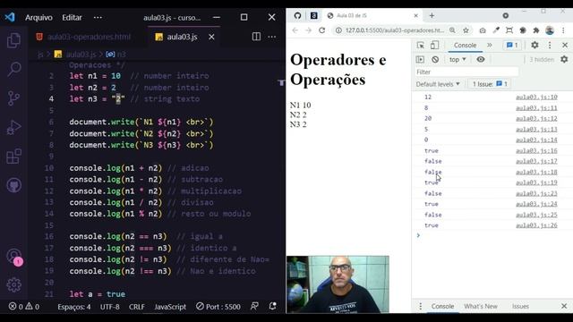Reload the browser page
This screenshot has height=322, width=573.
[321, 30]
